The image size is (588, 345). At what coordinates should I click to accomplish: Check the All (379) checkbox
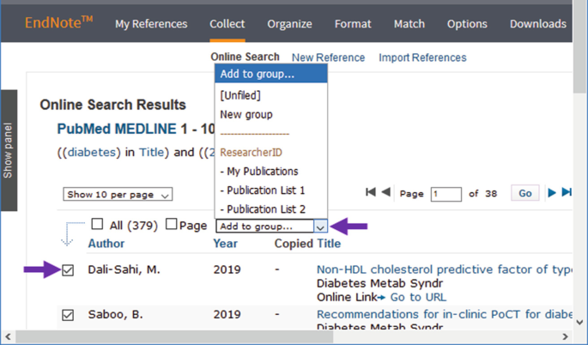tap(97, 225)
